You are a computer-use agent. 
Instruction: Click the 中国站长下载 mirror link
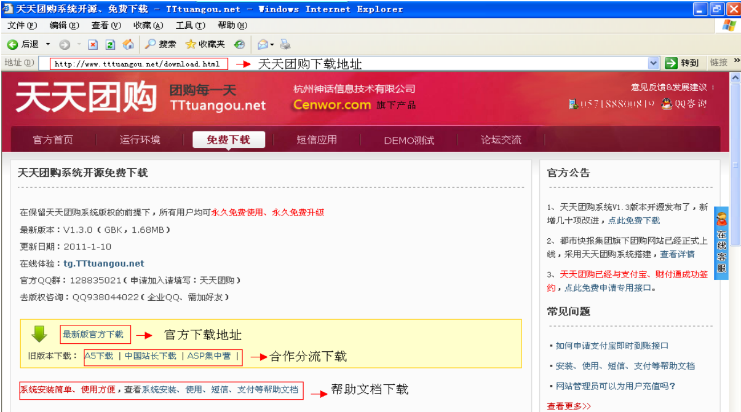tap(150, 356)
